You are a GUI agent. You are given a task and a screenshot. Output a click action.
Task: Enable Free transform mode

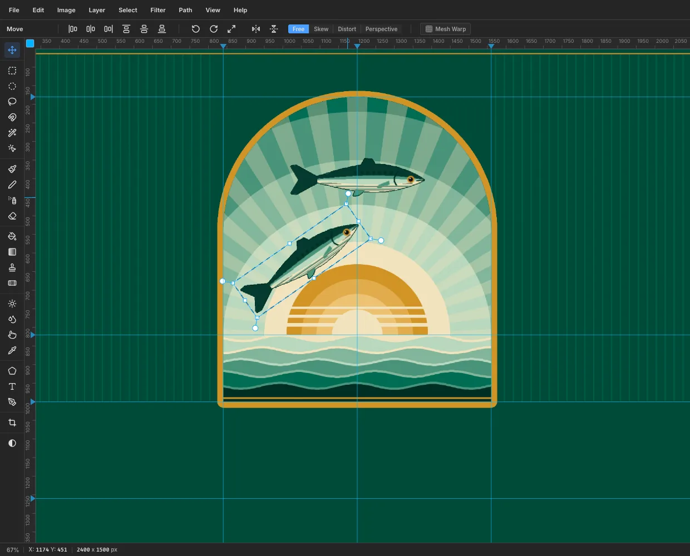coord(299,29)
